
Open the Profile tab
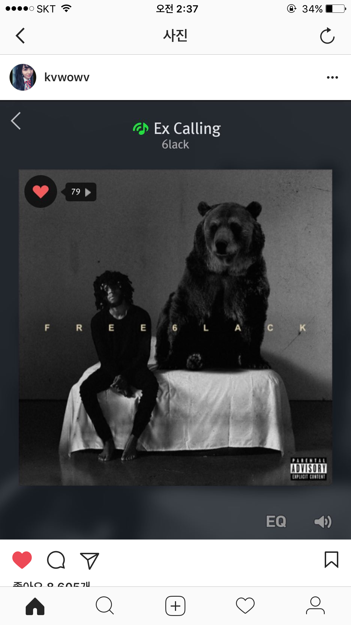(315, 606)
